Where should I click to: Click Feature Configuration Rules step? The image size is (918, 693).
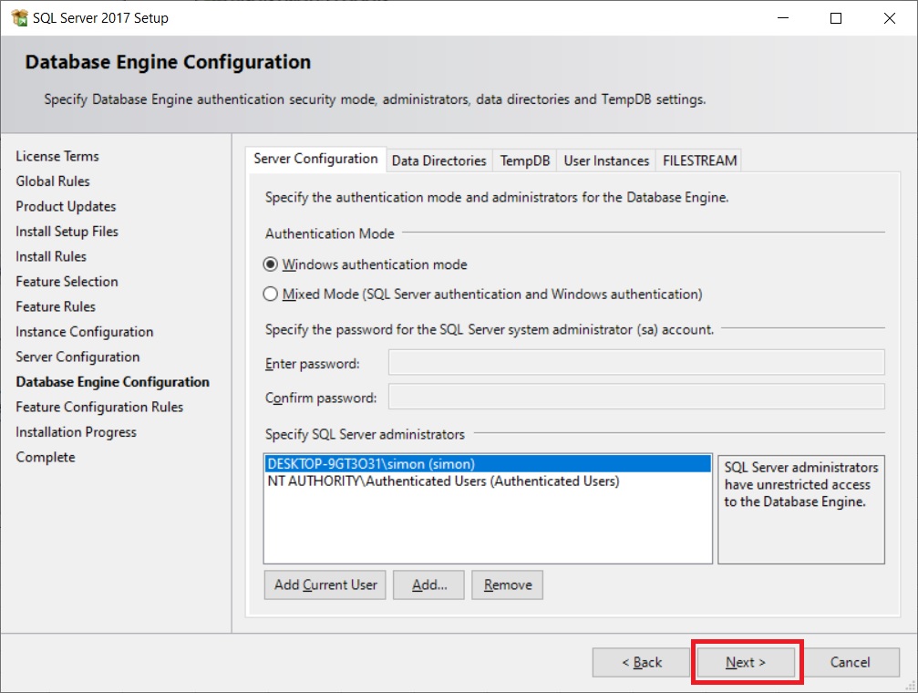pyautogui.click(x=99, y=407)
